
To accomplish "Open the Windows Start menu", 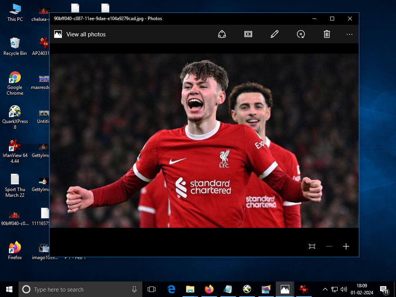I will point(9,289).
